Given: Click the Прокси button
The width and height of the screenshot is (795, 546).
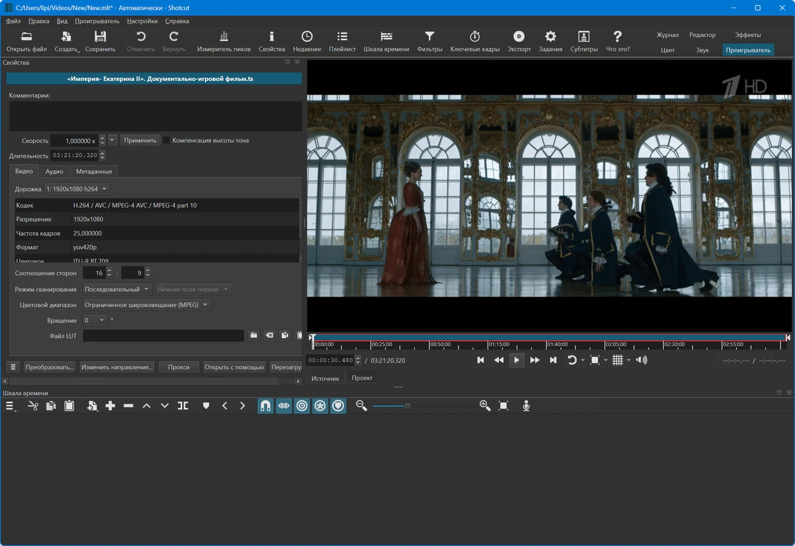Looking at the screenshot, I should click(179, 367).
